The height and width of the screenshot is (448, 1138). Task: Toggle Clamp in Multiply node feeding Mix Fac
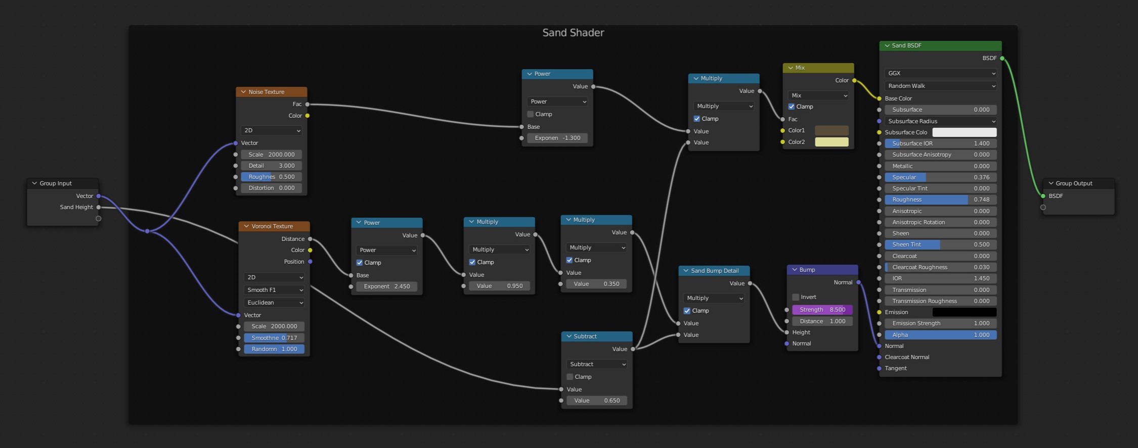pyautogui.click(x=696, y=119)
